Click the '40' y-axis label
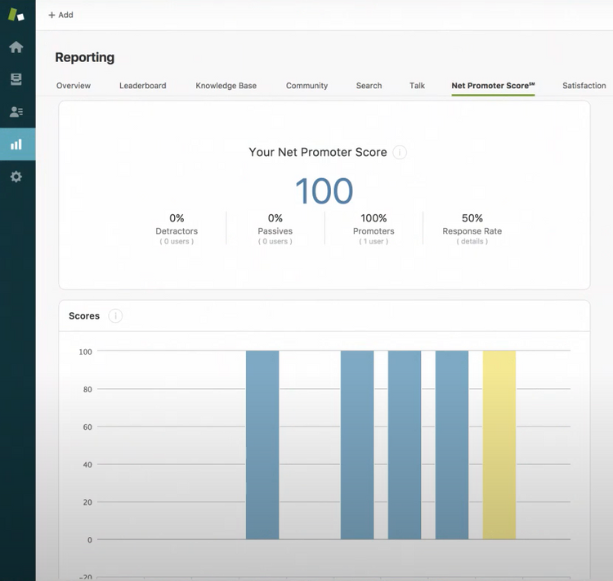 point(87,464)
